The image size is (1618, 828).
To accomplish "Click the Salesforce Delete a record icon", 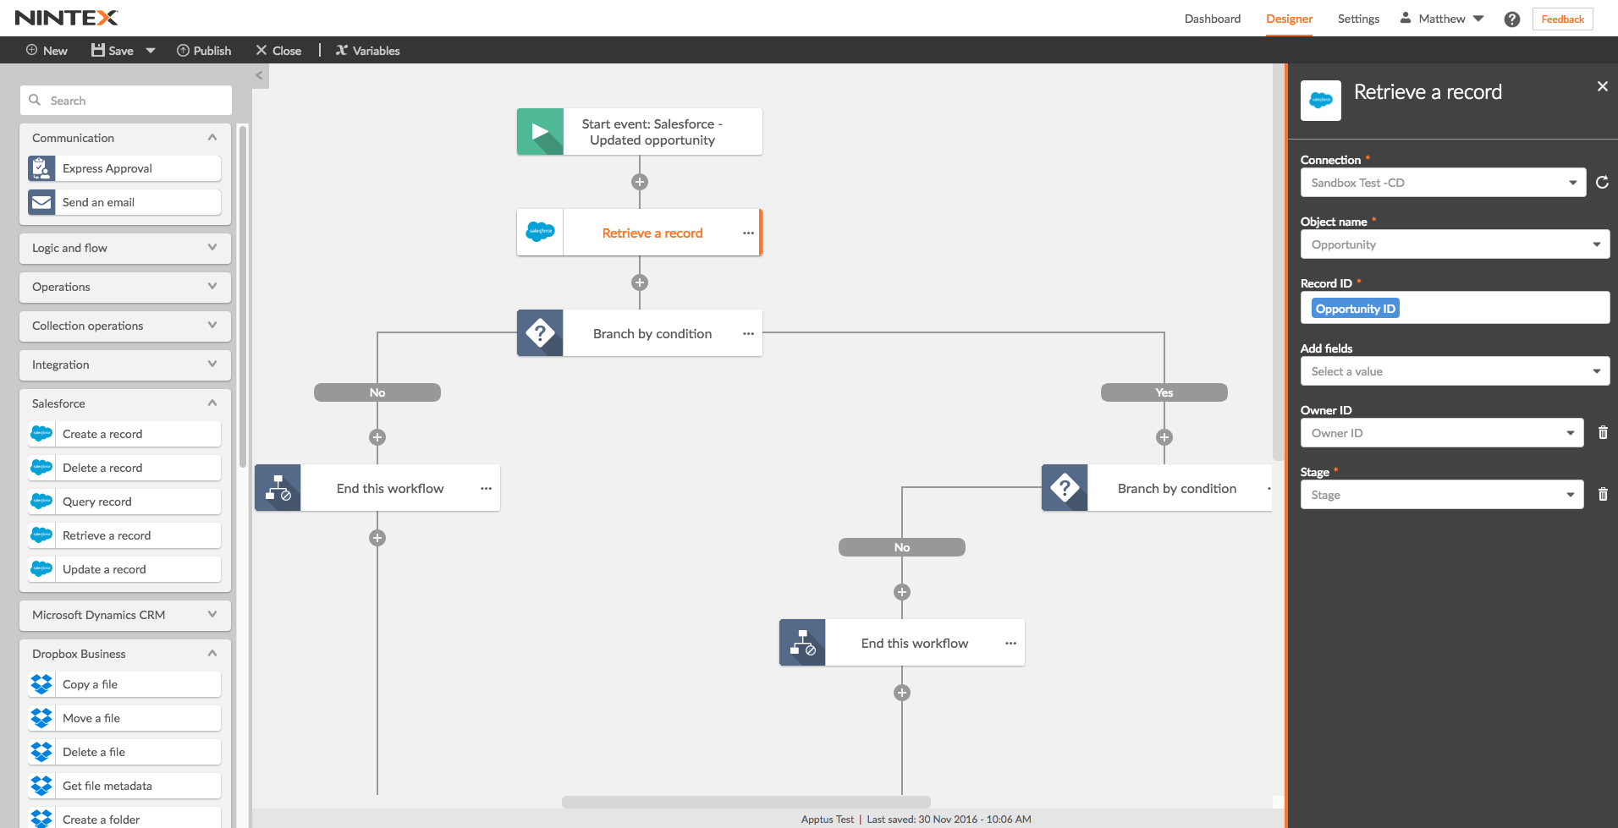I will [x=41, y=468].
